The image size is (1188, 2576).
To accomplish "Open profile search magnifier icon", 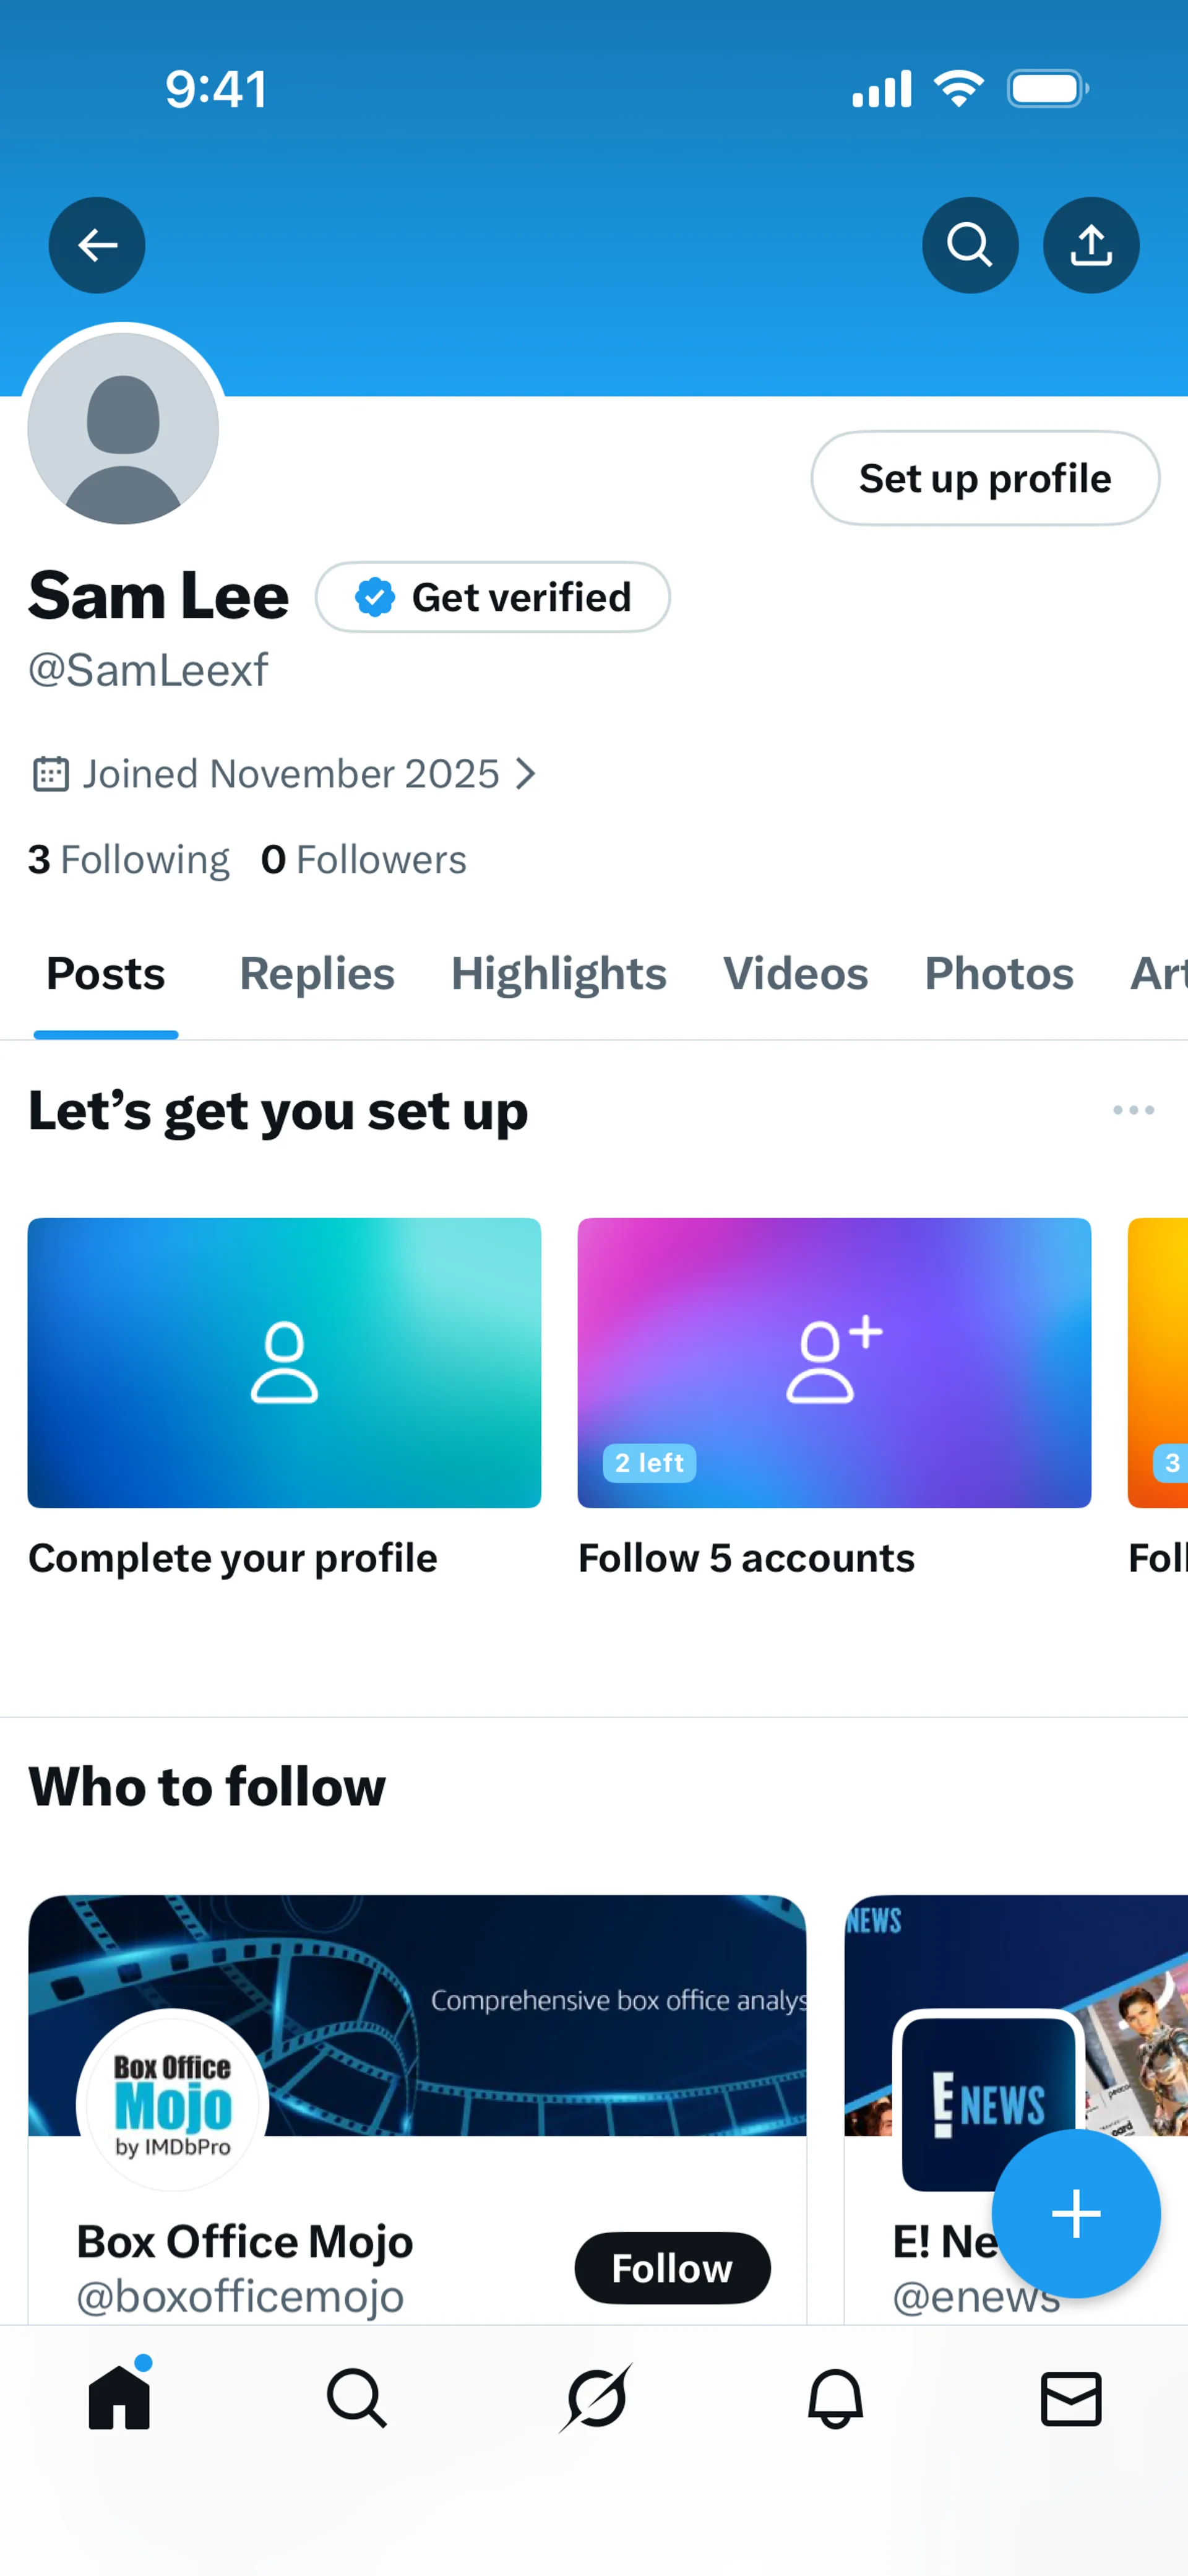I will (969, 245).
